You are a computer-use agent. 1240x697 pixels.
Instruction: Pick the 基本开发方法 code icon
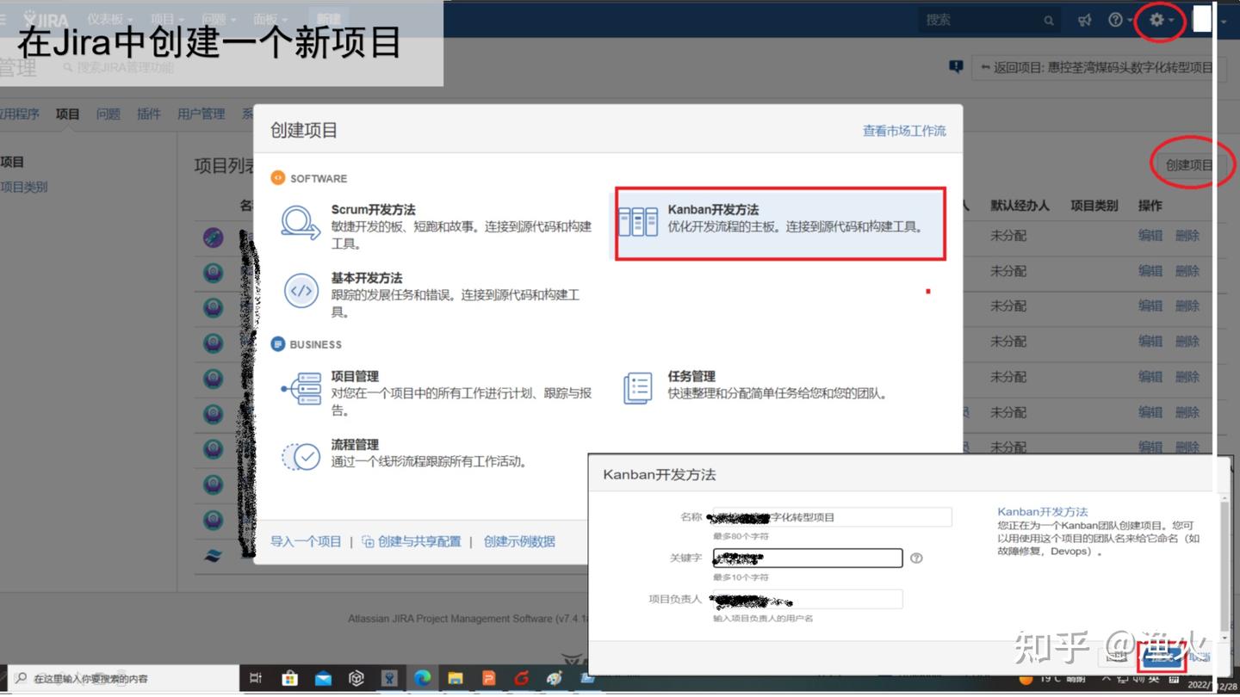tap(301, 292)
